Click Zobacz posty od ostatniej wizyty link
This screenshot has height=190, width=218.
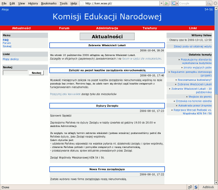point(192,46)
